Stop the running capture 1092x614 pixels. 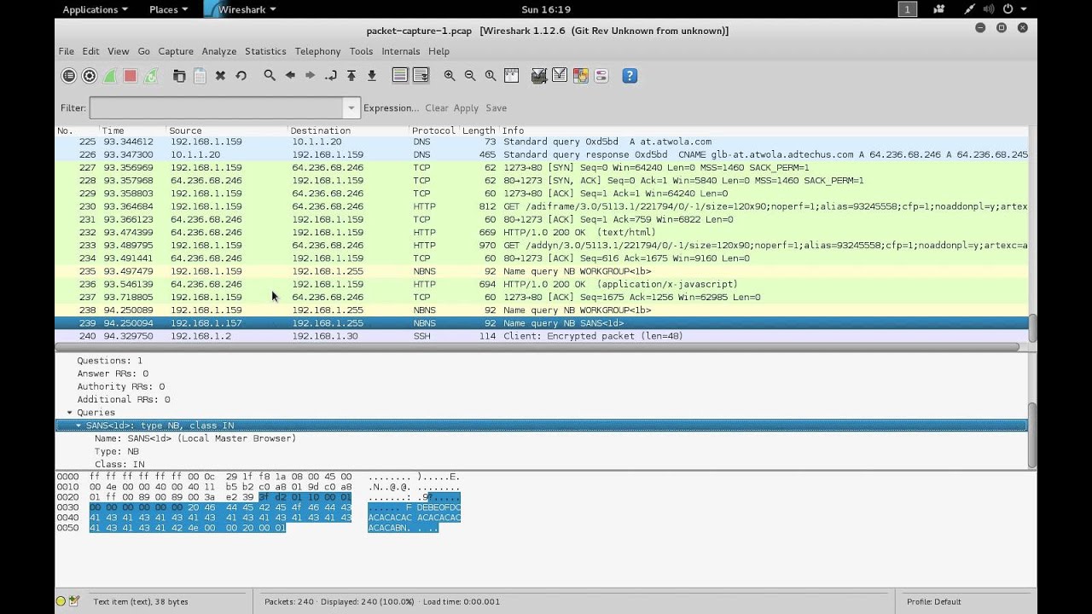(x=131, y=76)
